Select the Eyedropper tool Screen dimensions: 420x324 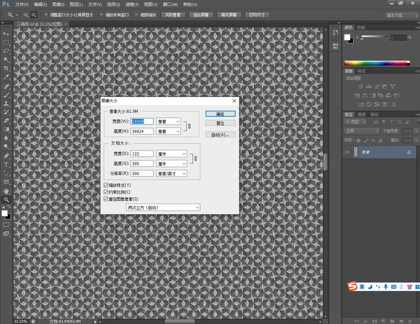pos(6,77)
